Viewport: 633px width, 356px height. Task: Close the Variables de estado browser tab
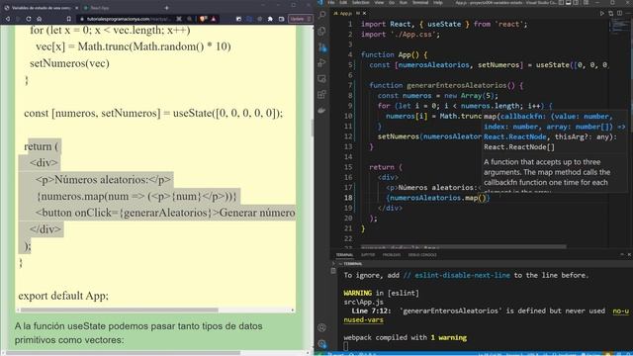(77, 8)
